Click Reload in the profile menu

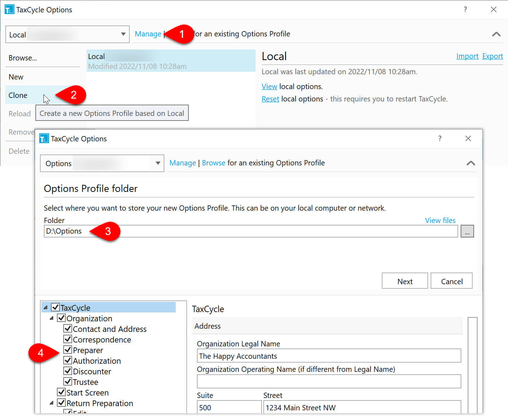[20, 114]
